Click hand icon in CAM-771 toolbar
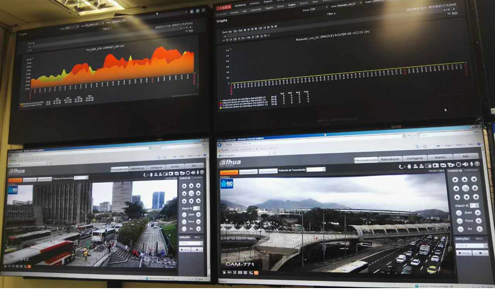The image size is (495, 291). [x=409, y=166]
